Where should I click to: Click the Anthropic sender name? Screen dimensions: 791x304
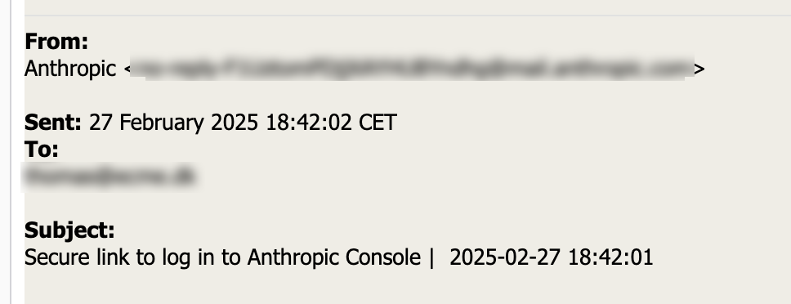point(70,69)
